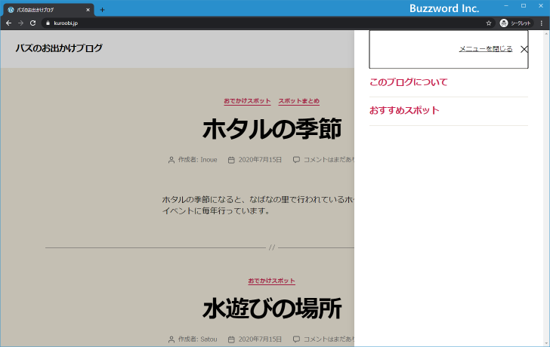Close the menu with the X icon
550x347 pixels.
click(x=524, y=49)
